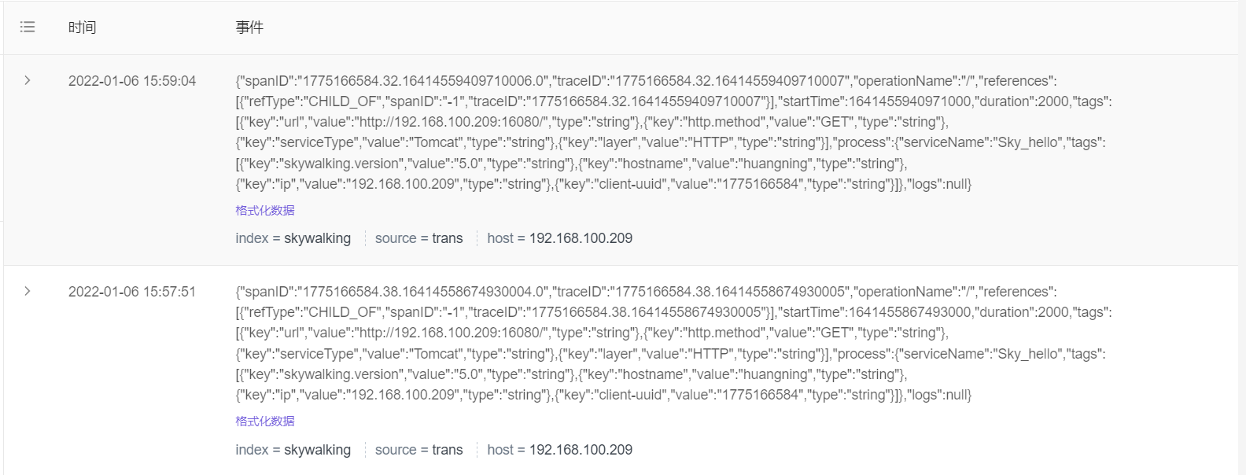Click the 时间 column header
Screen dimensions: 1246x475
82,28
